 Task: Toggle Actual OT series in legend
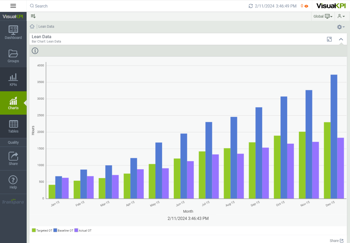83,230
